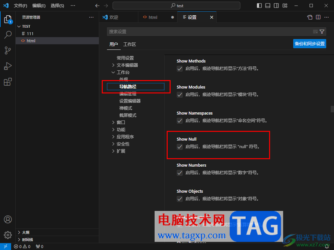
Task: Clear settings search input icon
Action: click(315, 32)
